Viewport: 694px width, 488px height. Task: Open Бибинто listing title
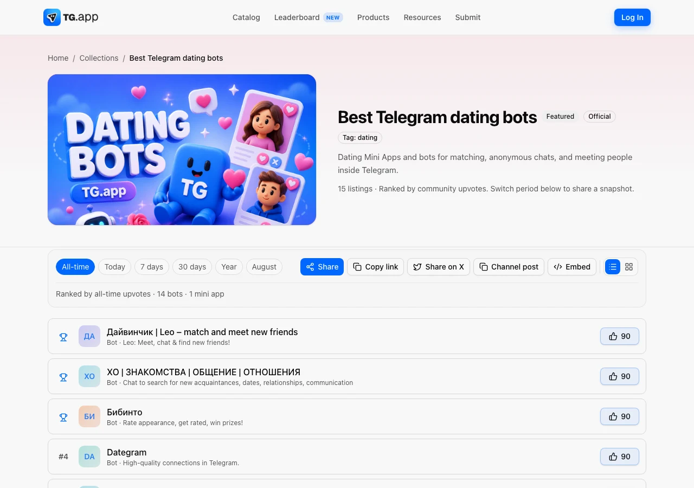pos(124,412)
